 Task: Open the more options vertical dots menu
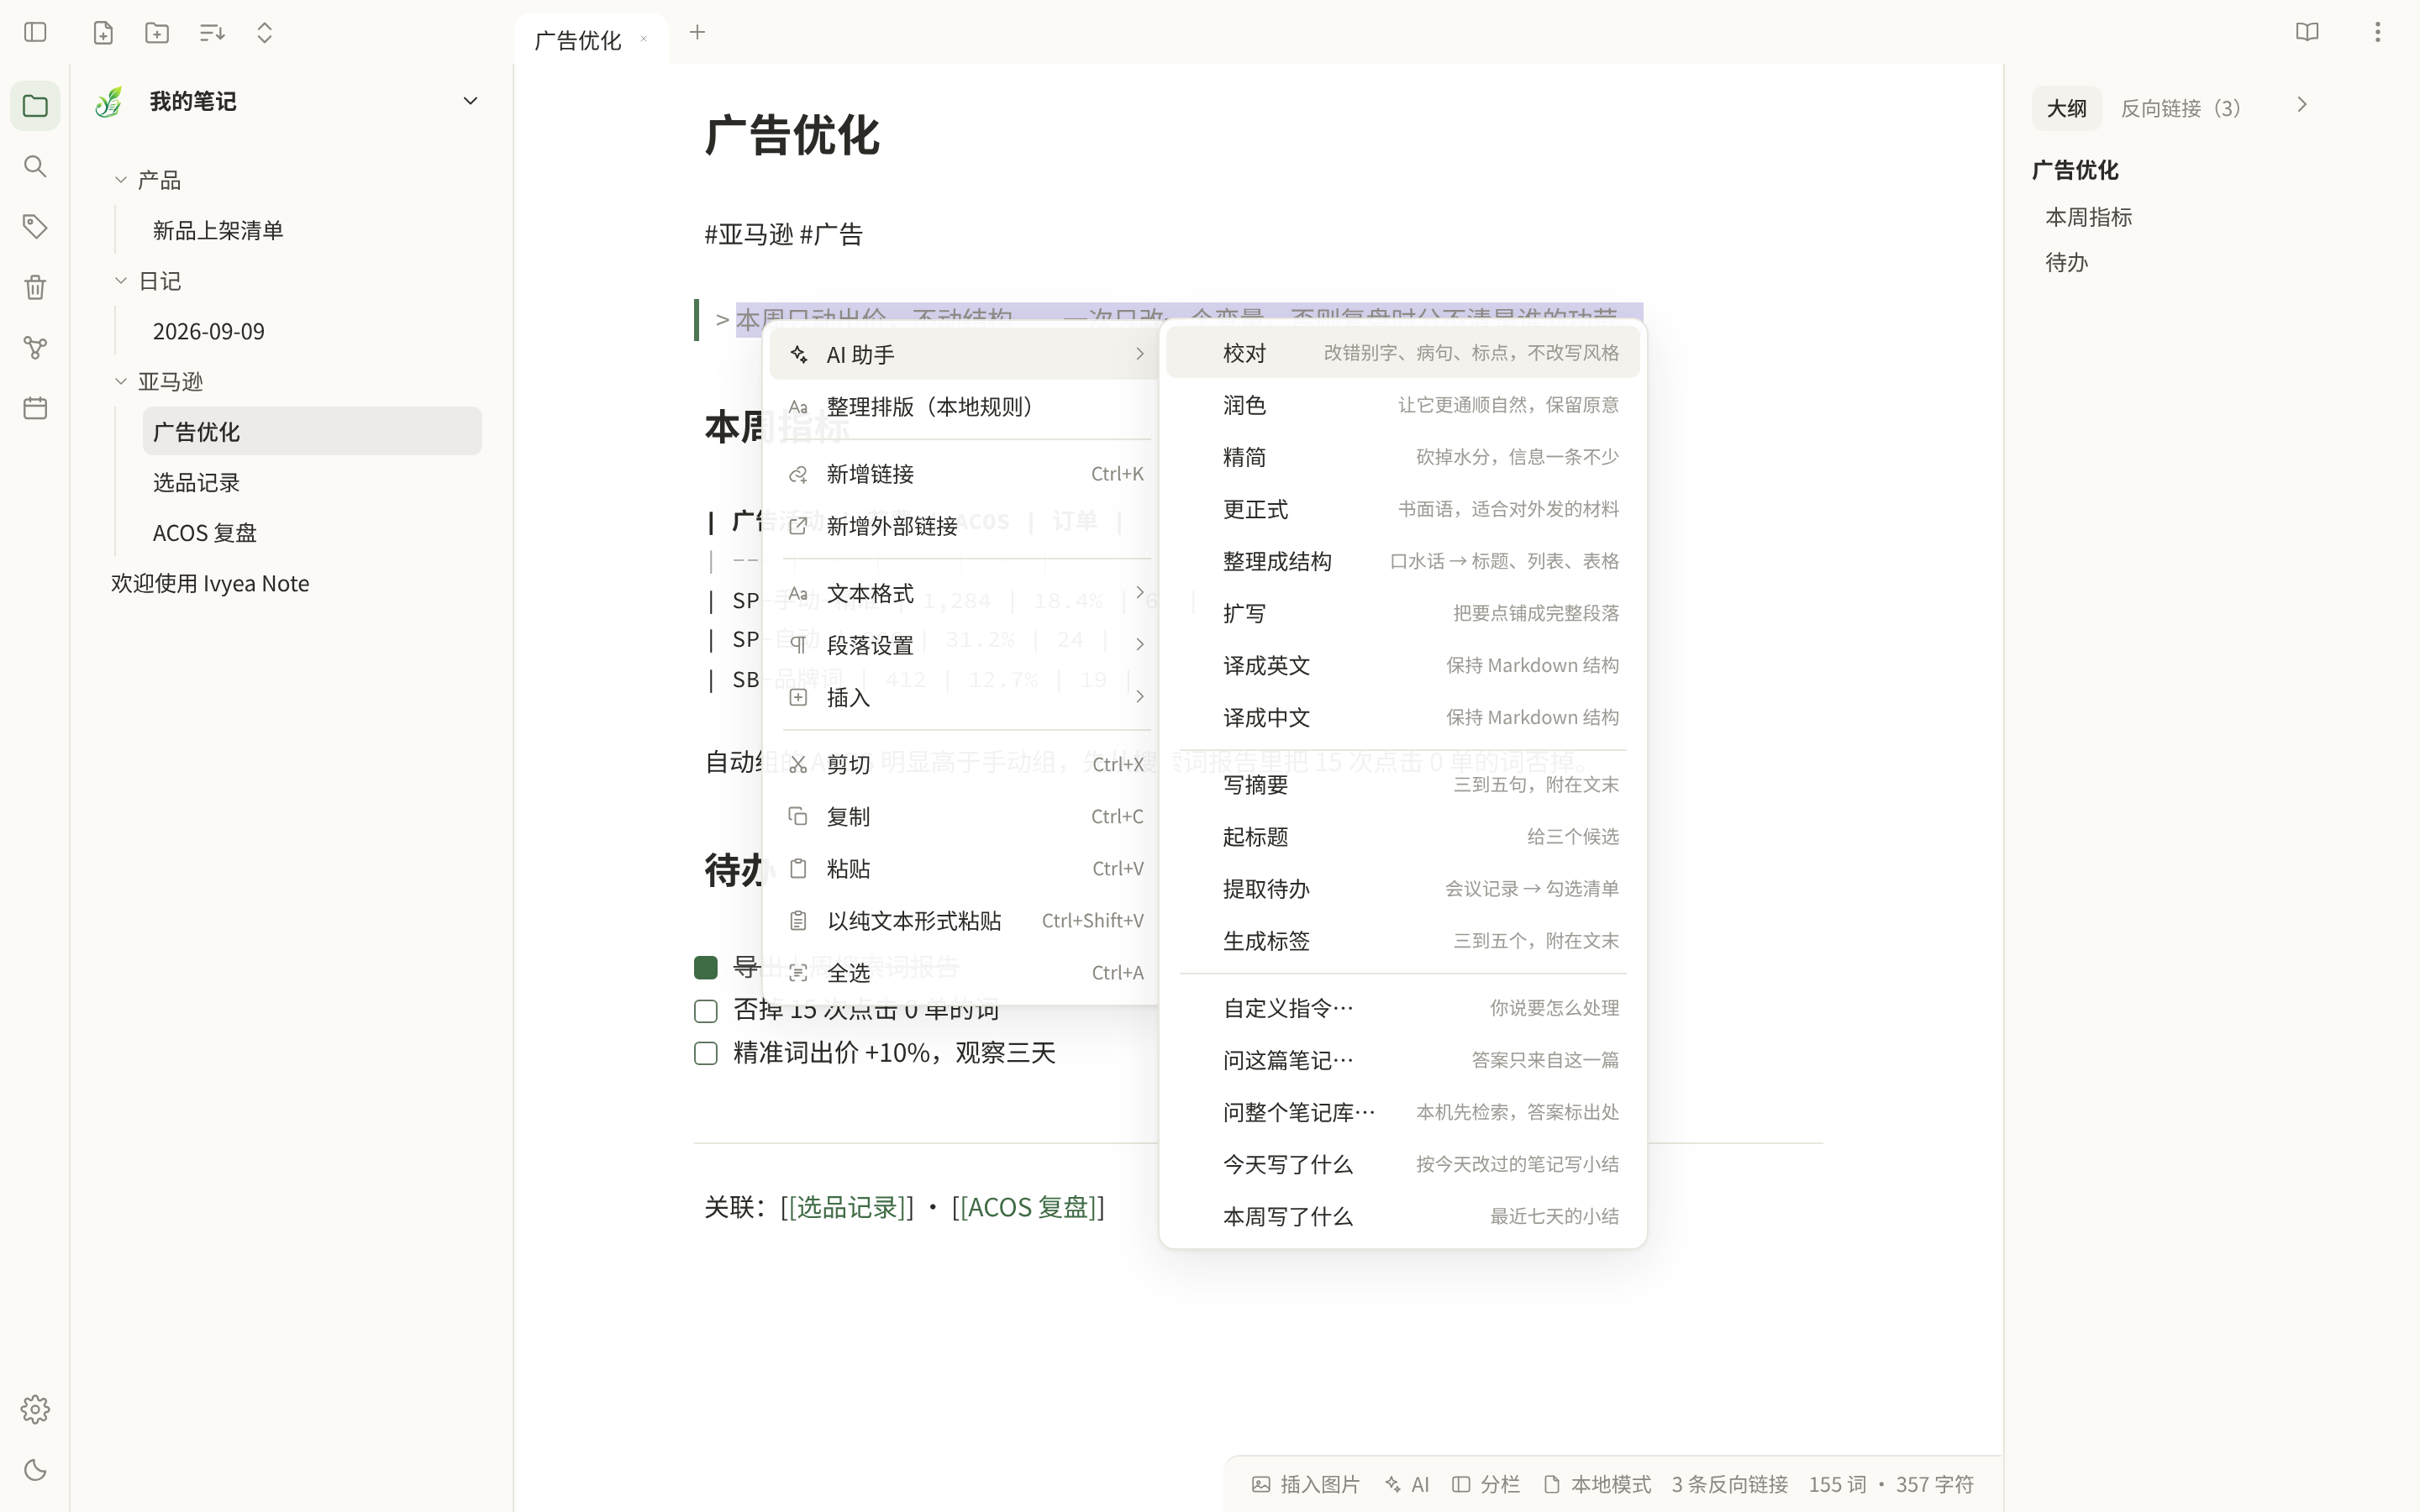pyautogui.click(x=2377, y=32)
